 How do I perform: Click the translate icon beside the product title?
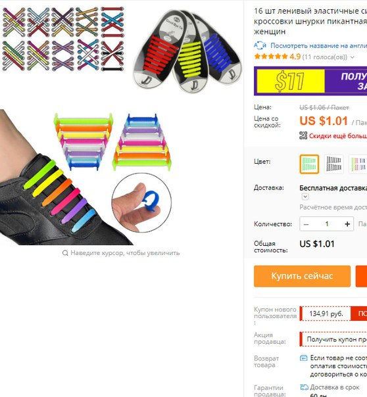260,45
